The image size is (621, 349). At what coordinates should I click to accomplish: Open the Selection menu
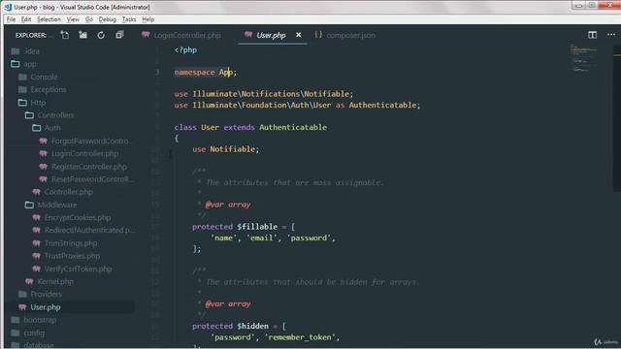click(49, 19)
